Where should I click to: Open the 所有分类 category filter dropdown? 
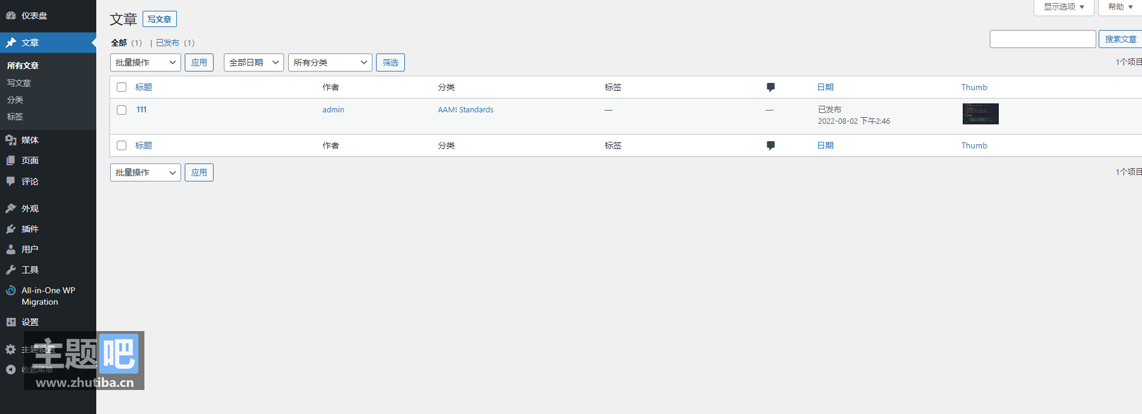coord(330,62)
